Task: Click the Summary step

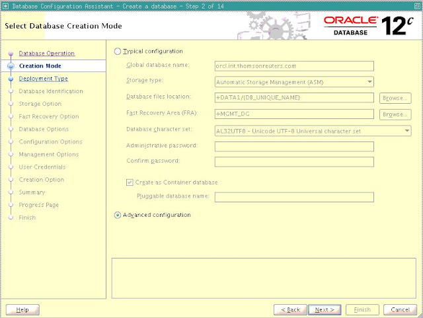Action: tap(32, 192)
